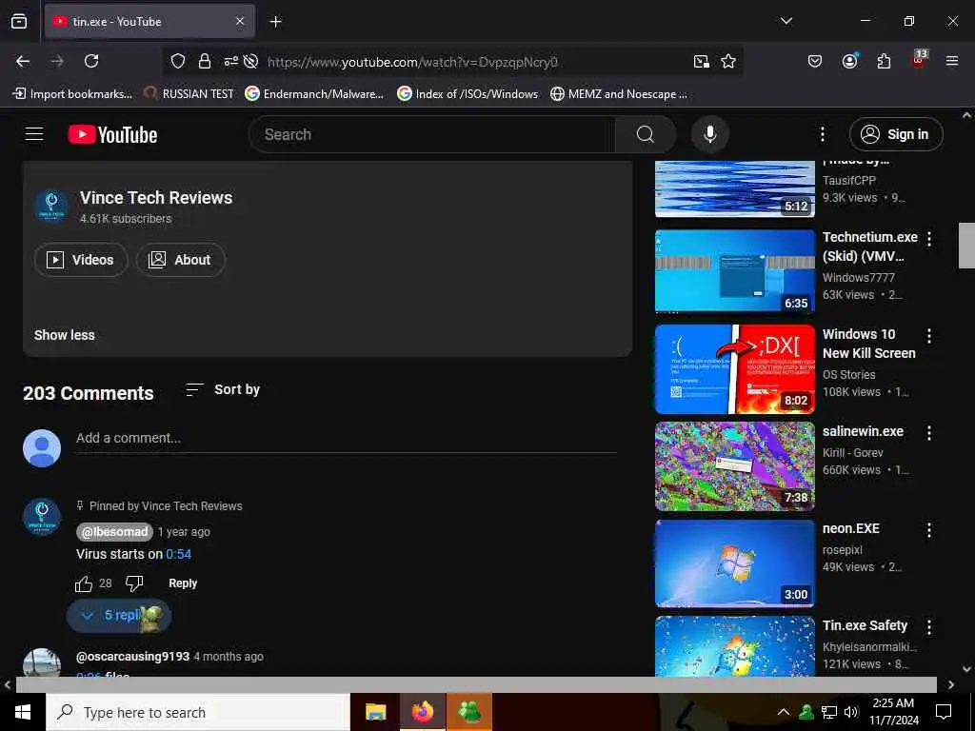Open the tracking protection shield icon
Viewport: 975px width, 731px height.
tap(178, 61)
